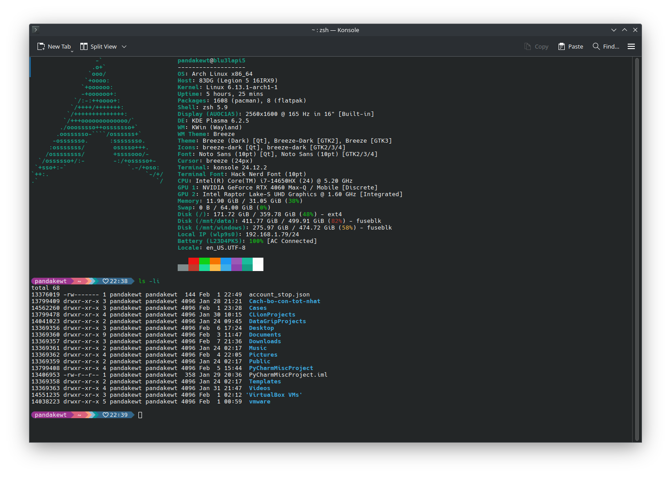Image resolution: width=671 pixels, height=477 pixels.
Task: Click the 'VirtualBox VMs' directory entry
Action: 274,395
